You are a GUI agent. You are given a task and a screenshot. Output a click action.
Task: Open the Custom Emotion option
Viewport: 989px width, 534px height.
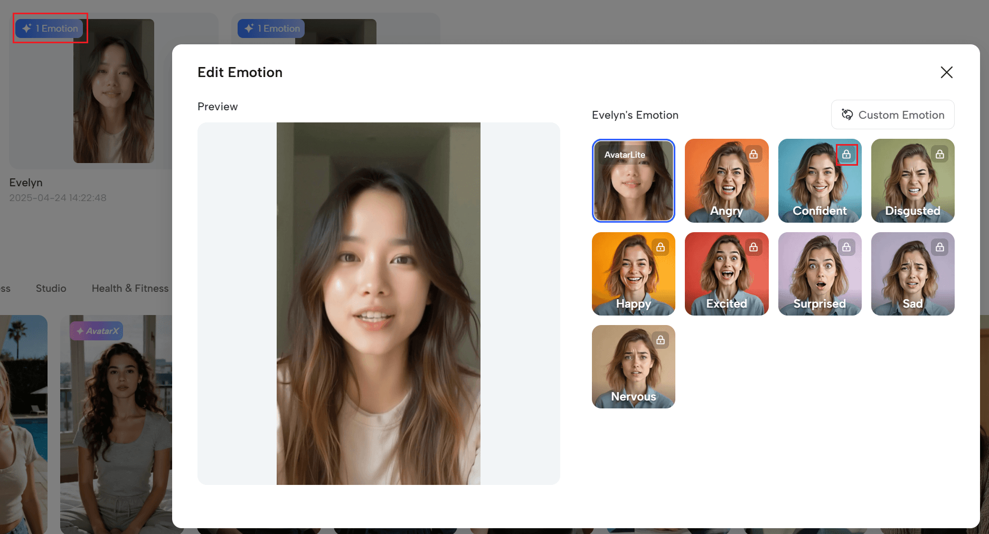click(892, 115)
